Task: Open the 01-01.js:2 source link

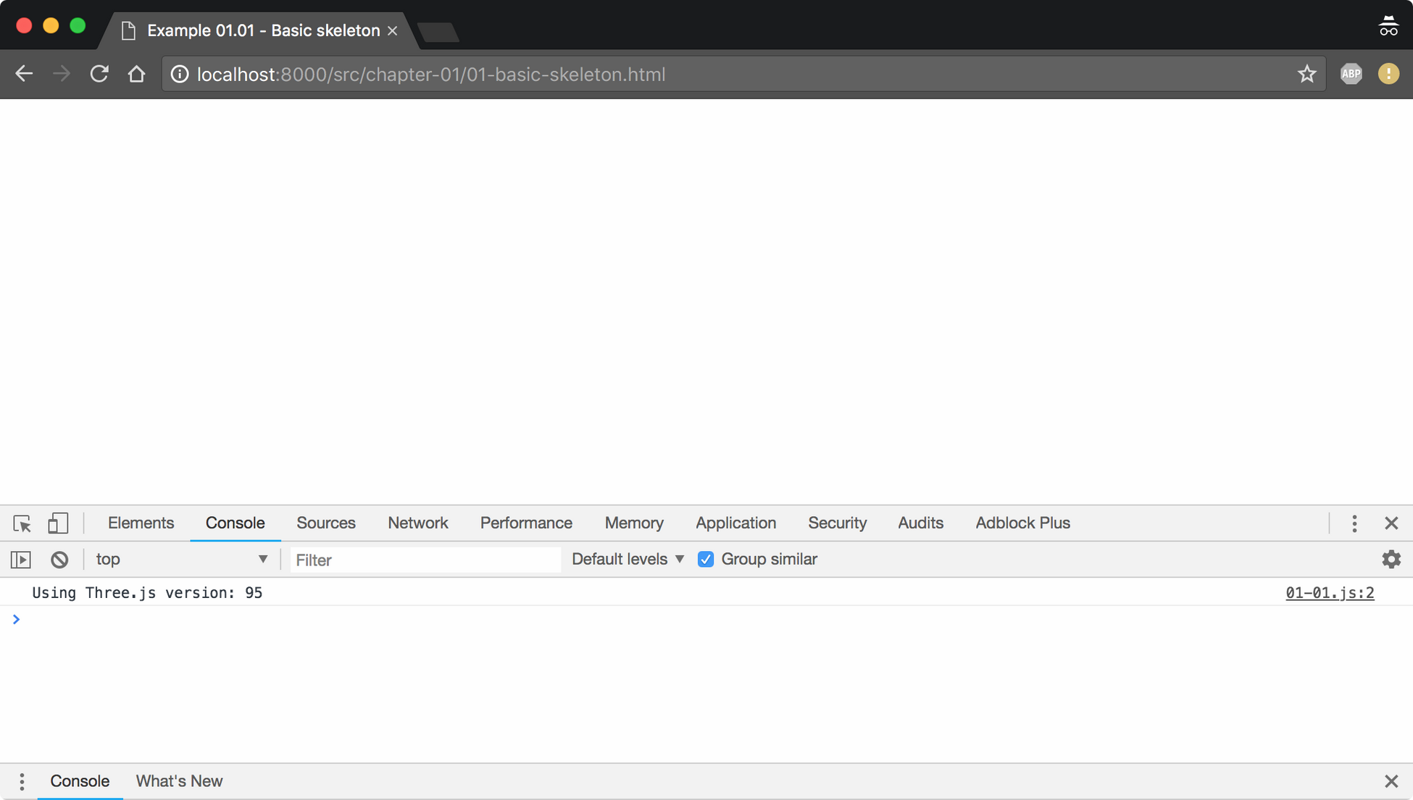Action: (1330, 593)
